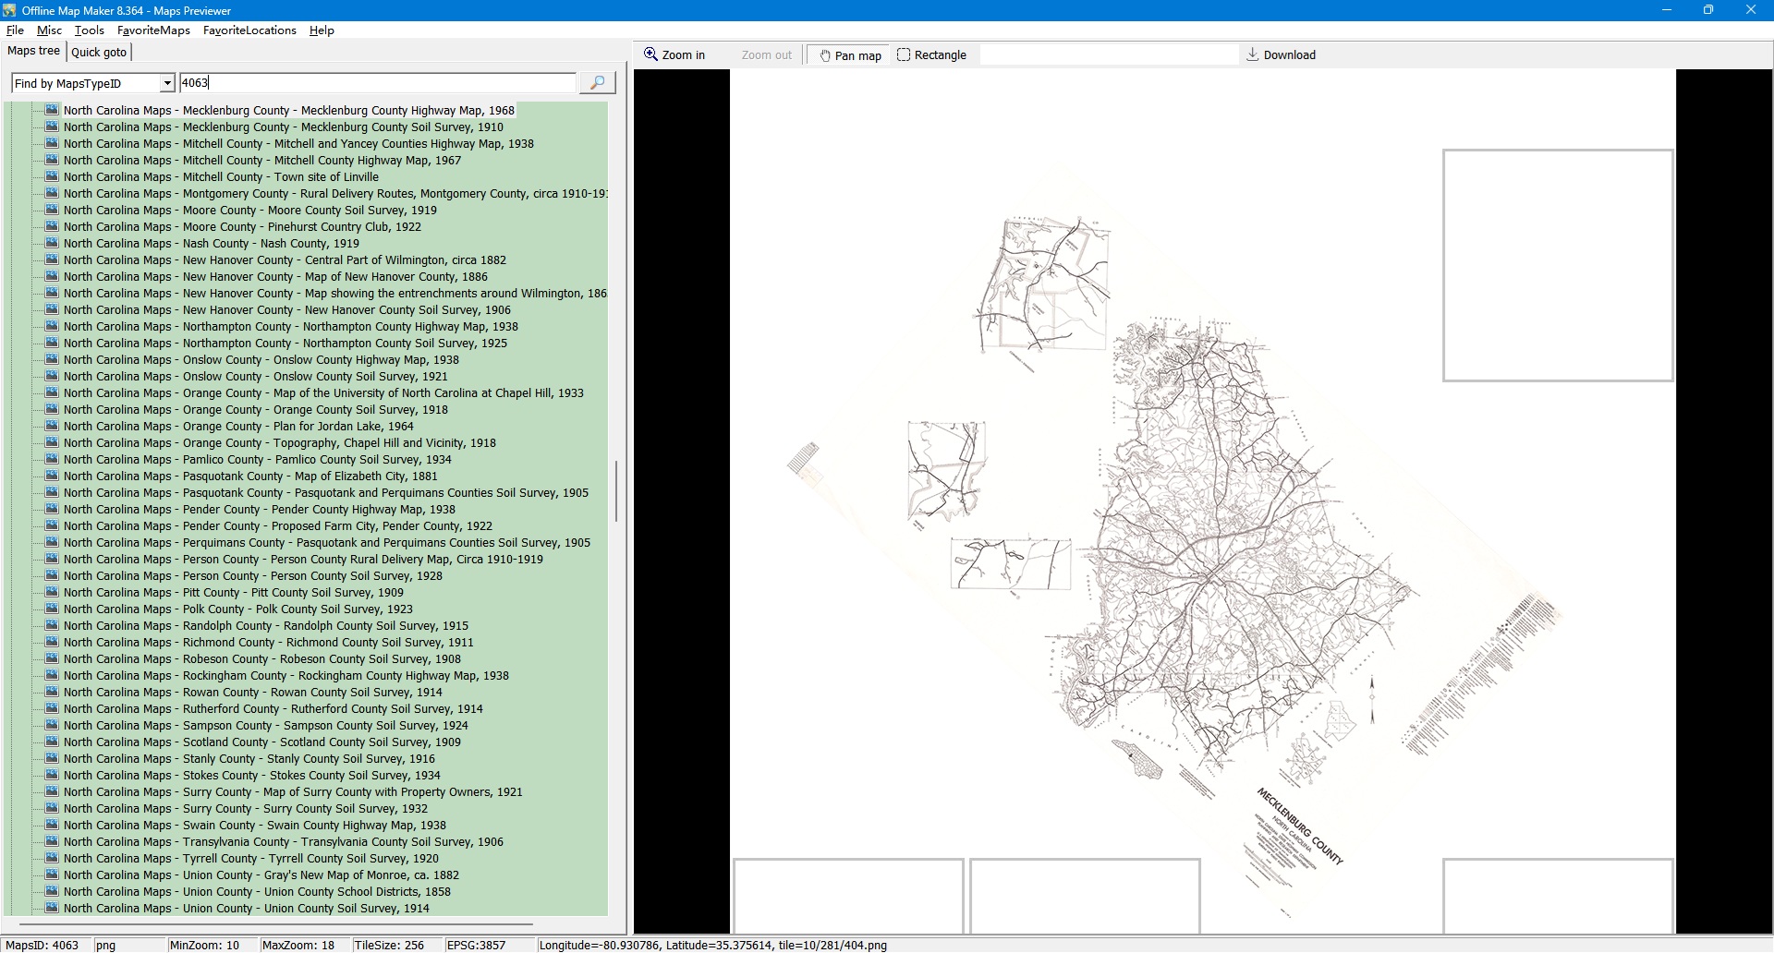
Task: Click the Download button
Action: pyautogui.click(x=1281, y=55)
